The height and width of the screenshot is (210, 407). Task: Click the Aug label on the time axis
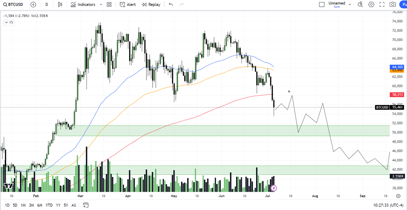pyautogui.click(x=315, y=196)
